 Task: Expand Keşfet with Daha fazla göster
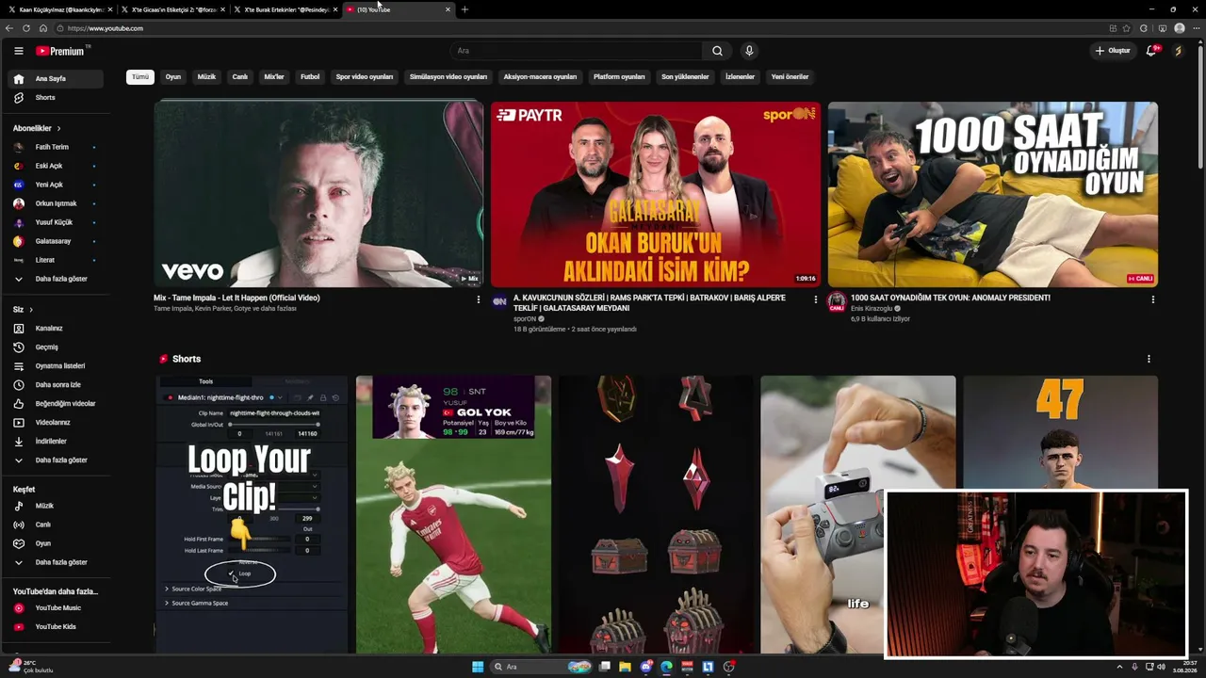pyautogui.click(x=58, y=562)
